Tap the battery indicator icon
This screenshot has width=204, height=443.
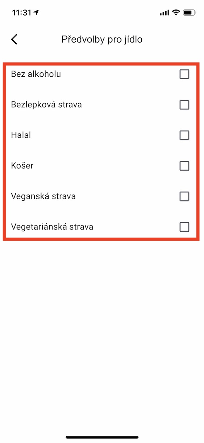pos(189,13)
